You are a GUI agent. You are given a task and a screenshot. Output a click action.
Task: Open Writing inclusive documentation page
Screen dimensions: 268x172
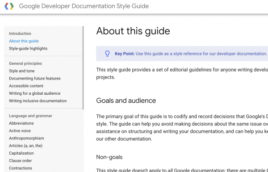pyautogui.click(x=38, y=101)
